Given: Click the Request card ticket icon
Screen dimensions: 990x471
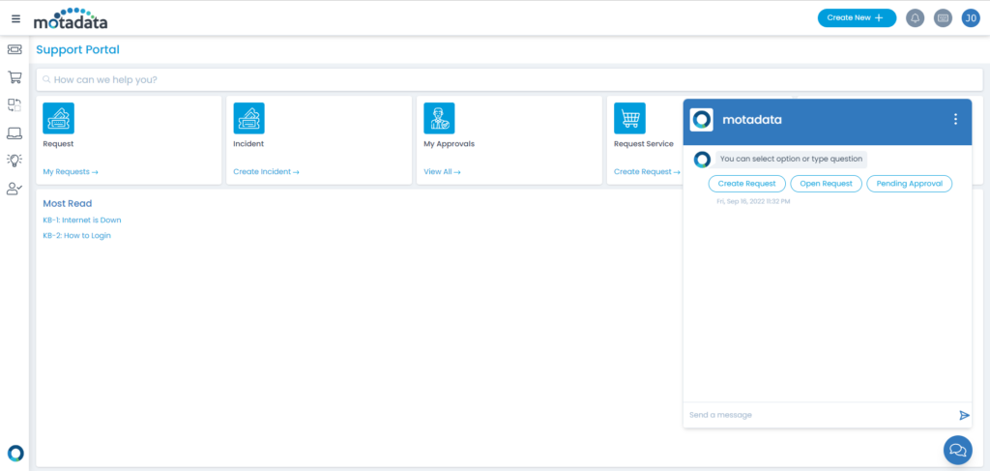Looking at the screenshot, I should tap(59, 118).
